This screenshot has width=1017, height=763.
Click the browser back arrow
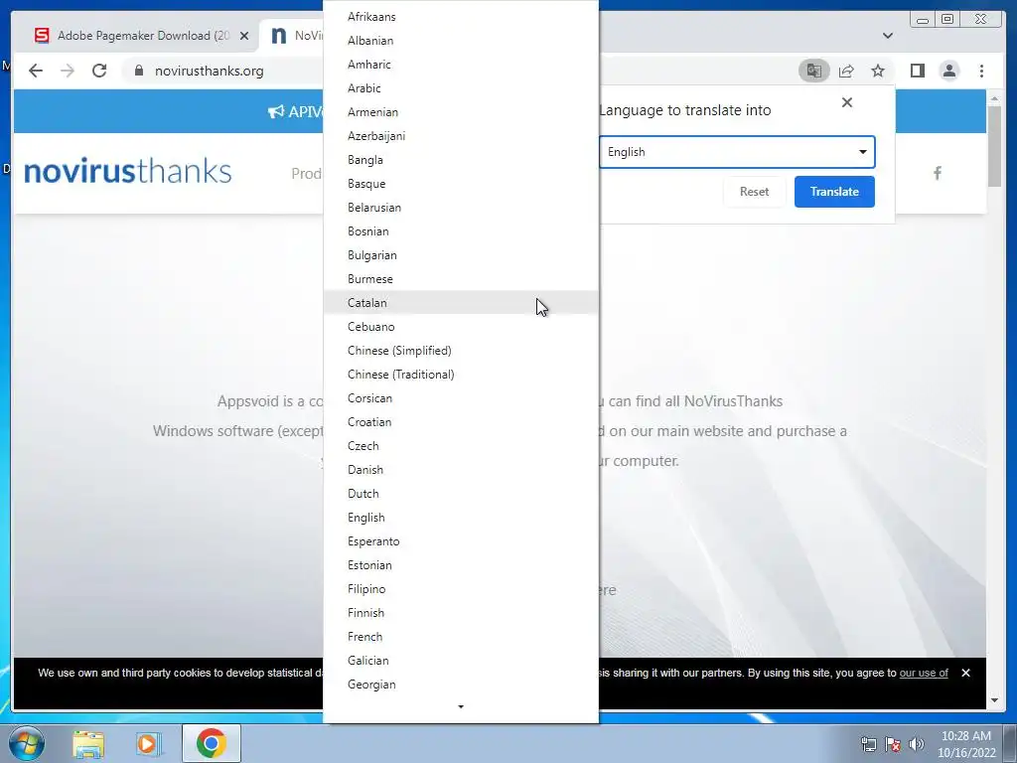coord(36,71)
